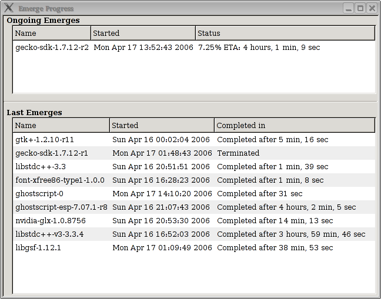Close the Emerge Progress window
The width and height of the screenshot is (381, 299).
(x=372, y=8)
